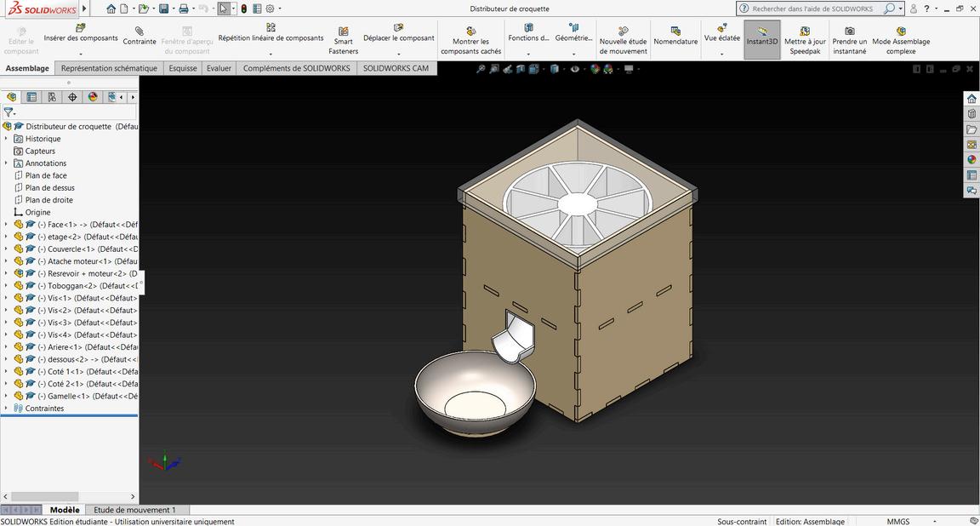980x526 pixels.
Task: Click the FeatureManager filter funnel icon
Action: [9, 112]
